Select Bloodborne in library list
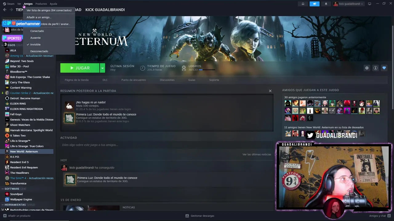The width and height of the screenshot is (394, 221). 18,72
